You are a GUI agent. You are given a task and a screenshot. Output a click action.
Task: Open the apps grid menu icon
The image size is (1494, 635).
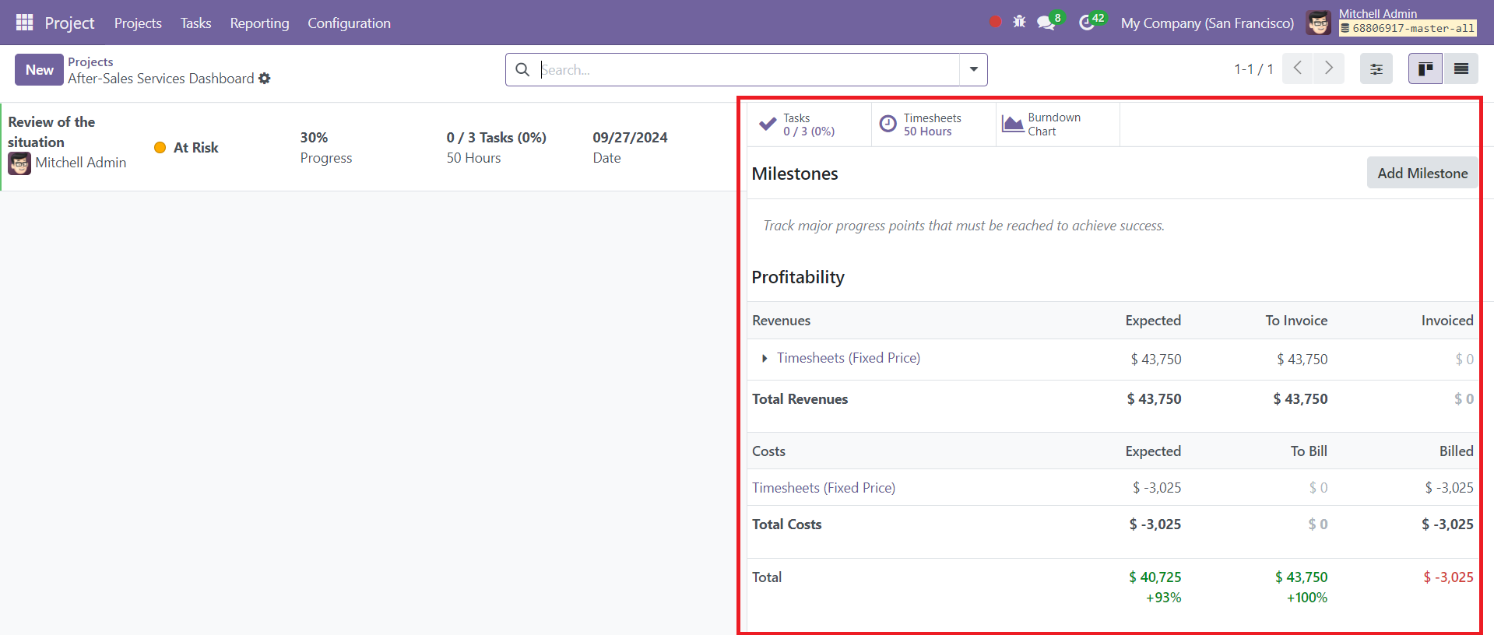click(x=24, y=23)
